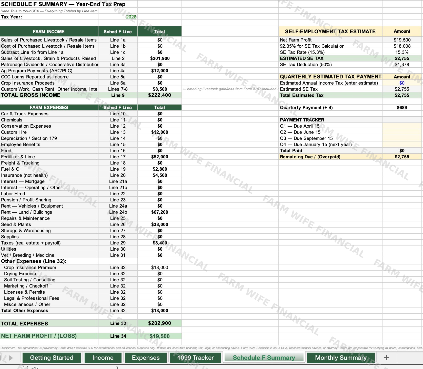This screenshot has height=369, width=423.
Task: Click the SE Tax Rate 15.3% cell
Action: [402, 52]
